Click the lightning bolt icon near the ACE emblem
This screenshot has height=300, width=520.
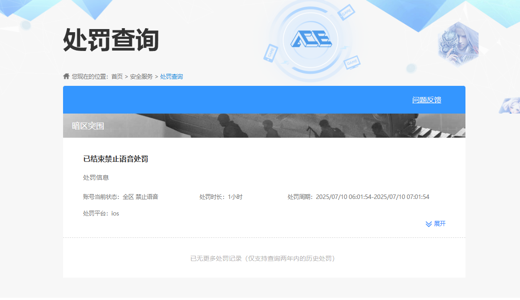(x=345, y=48)
